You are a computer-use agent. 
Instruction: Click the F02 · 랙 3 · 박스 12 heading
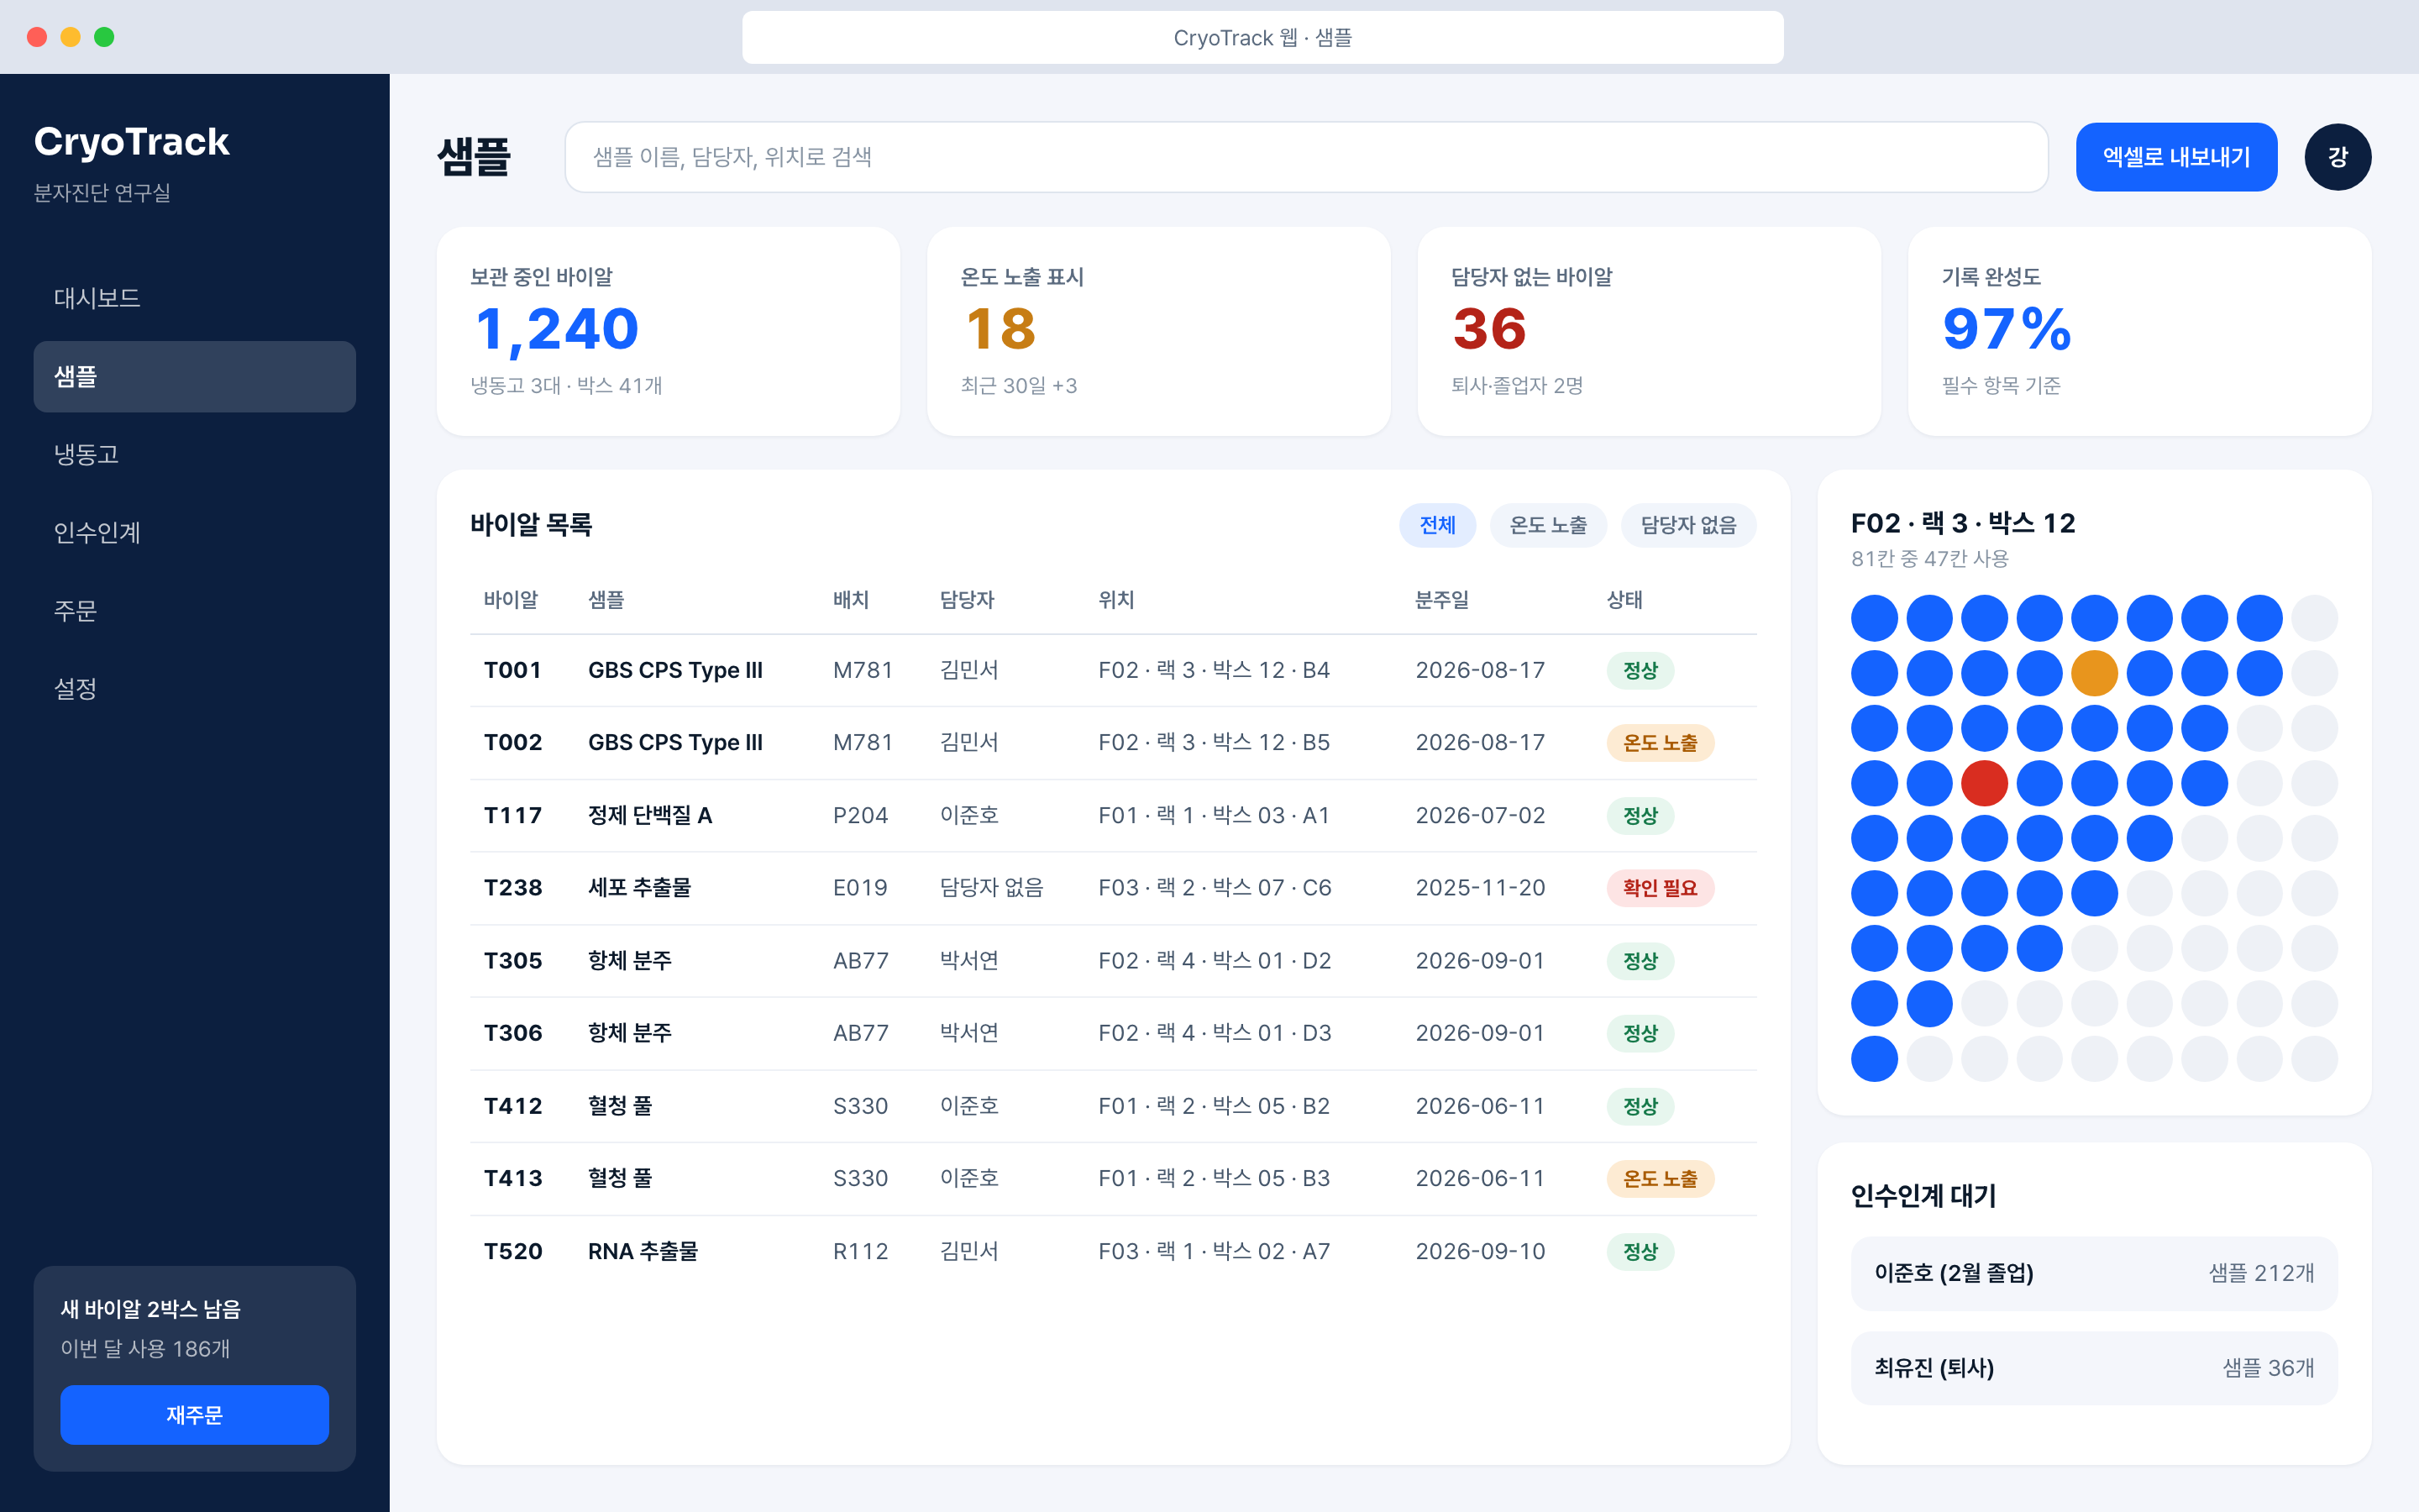coord(1962,523)
